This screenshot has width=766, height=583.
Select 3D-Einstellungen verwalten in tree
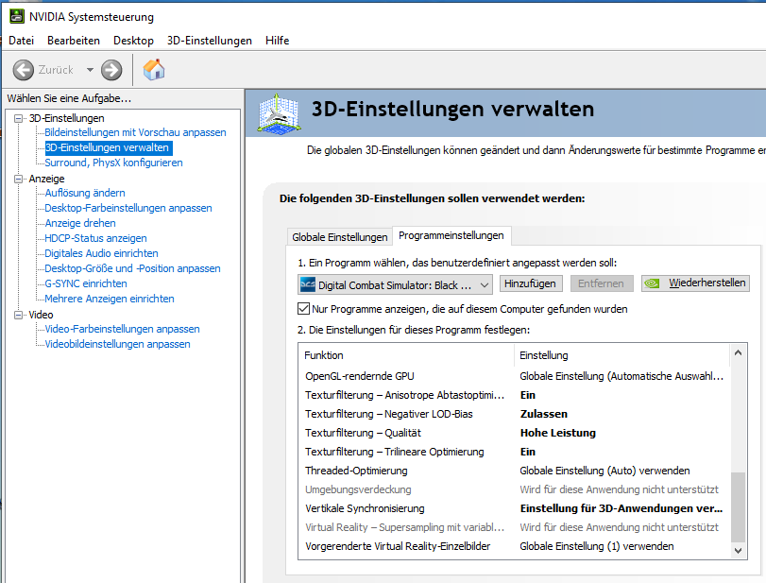107,147
